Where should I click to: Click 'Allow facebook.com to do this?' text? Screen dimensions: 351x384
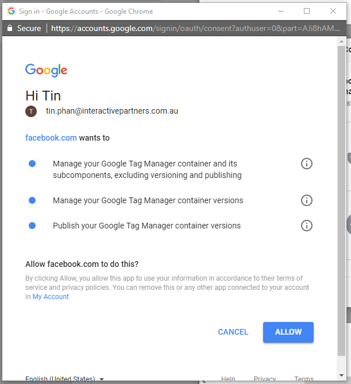(82, 264)
